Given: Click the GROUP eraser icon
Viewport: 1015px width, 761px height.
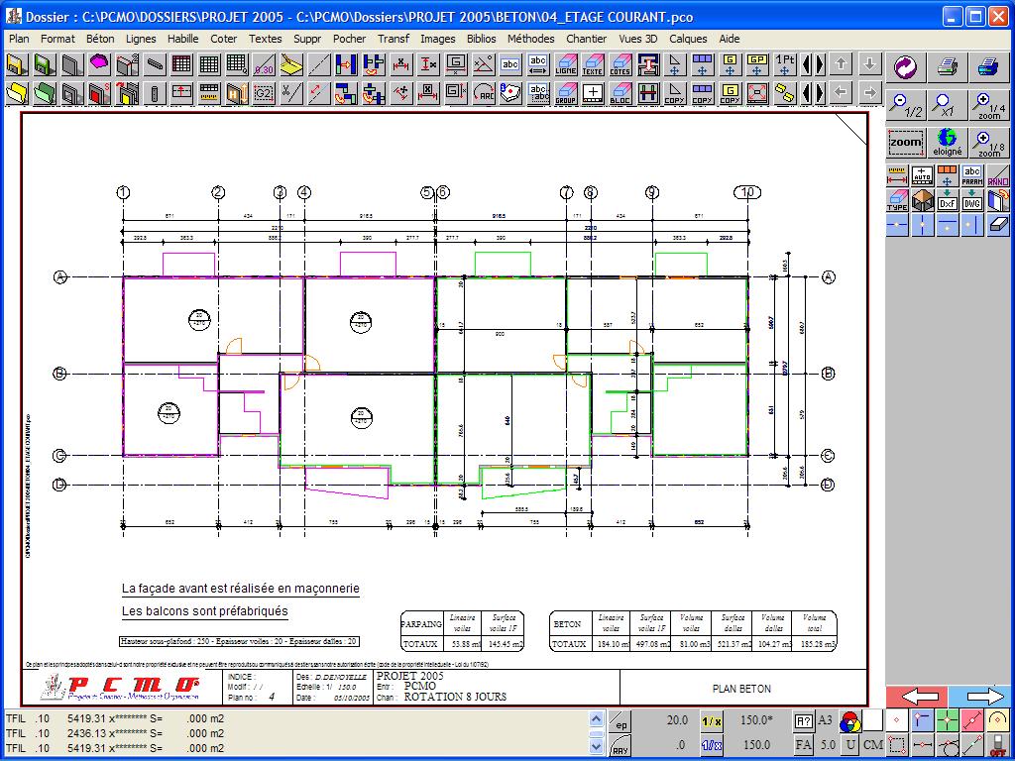Looking at the screenshot, I should click(x=566, y=94).
